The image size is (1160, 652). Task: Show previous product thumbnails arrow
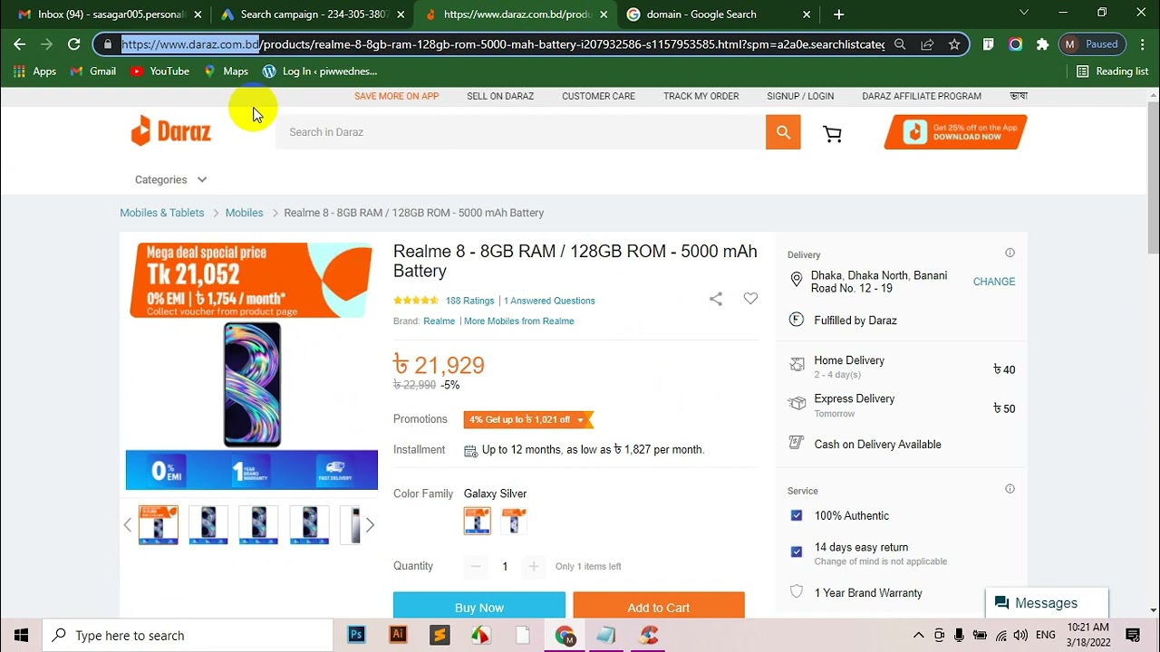pos(127,525)
